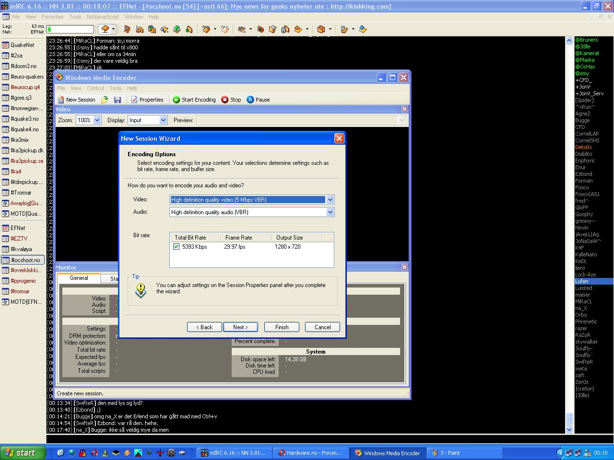Viewport: 614px width, 460px height.
Task: Click the Output Size column header
Action: tap(296, 238)
